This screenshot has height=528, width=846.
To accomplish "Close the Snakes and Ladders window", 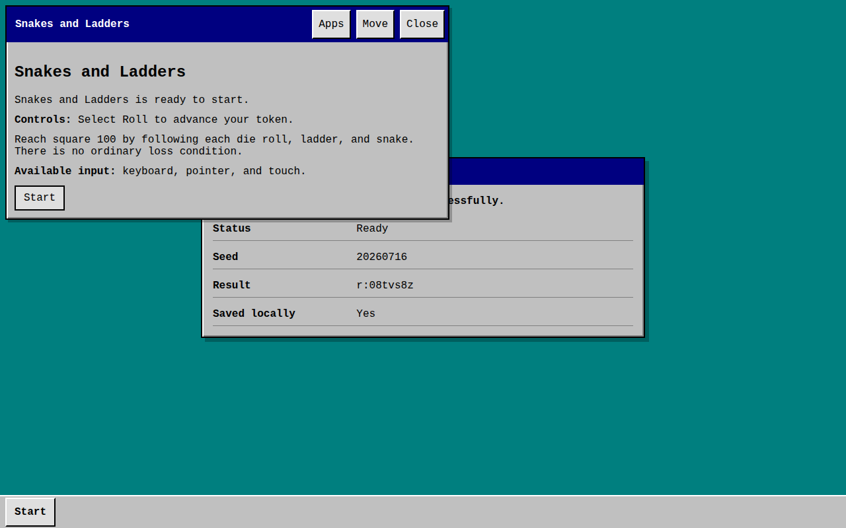I will point(422,24).
